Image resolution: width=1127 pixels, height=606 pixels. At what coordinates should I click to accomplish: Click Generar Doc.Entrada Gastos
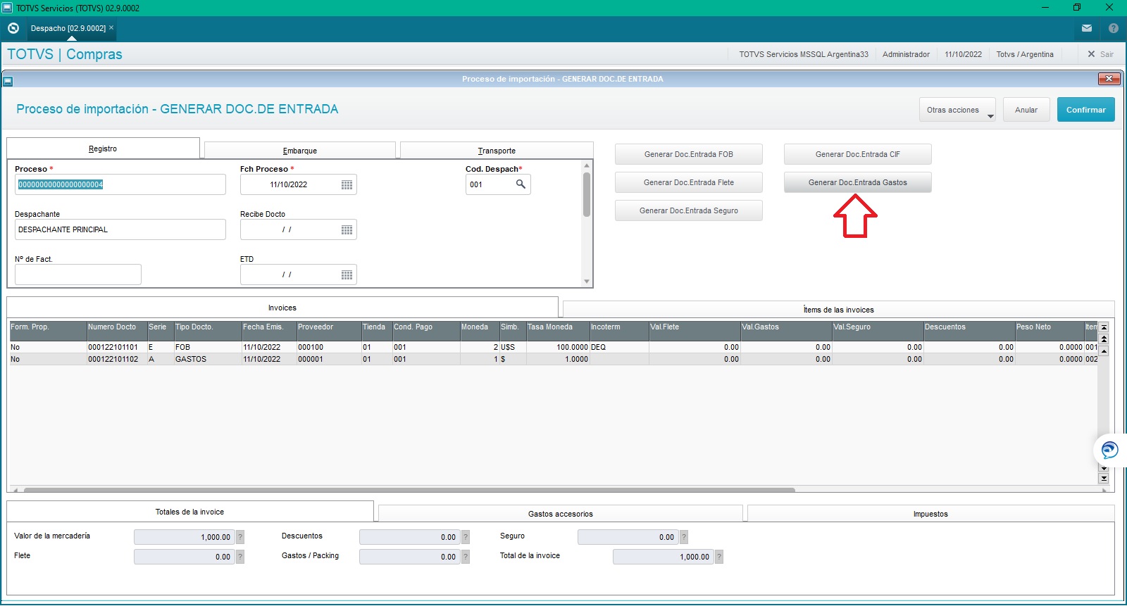(x=857, y=182)
